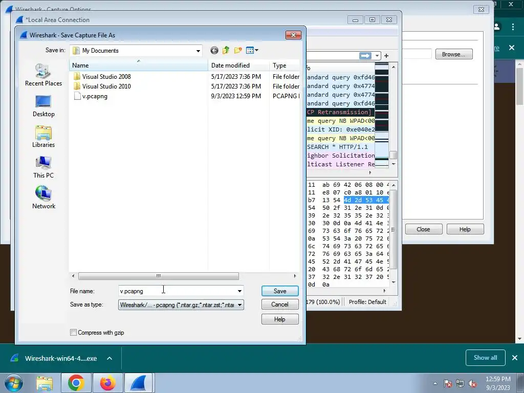Select the Neighbor Solicitation packet row
524x393 pixels.
(x=340, y=156)
